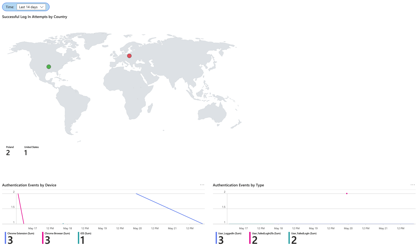418x247 pixels.
Task: Click the pink Chrome Browser line in Device chart
Action: 21,209
